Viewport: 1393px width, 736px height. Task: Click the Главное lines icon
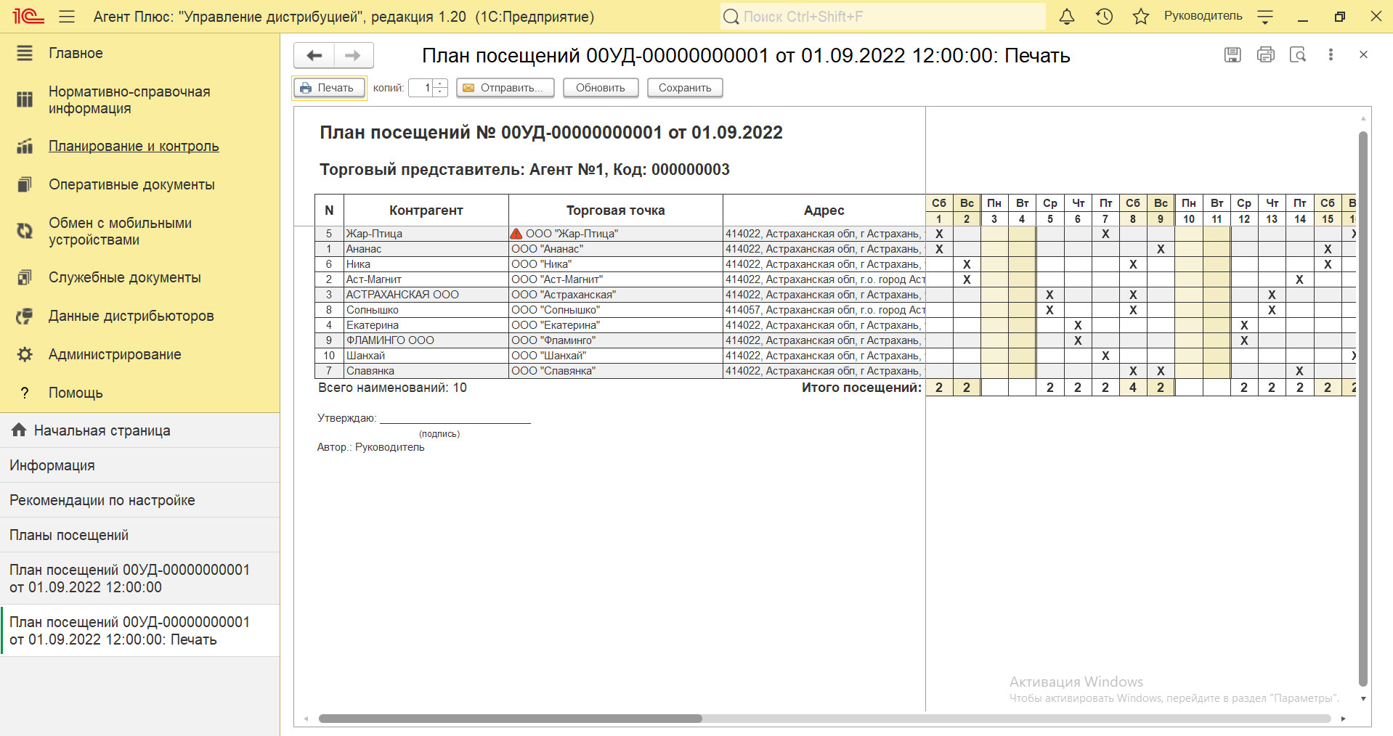[x=25, y=53]
